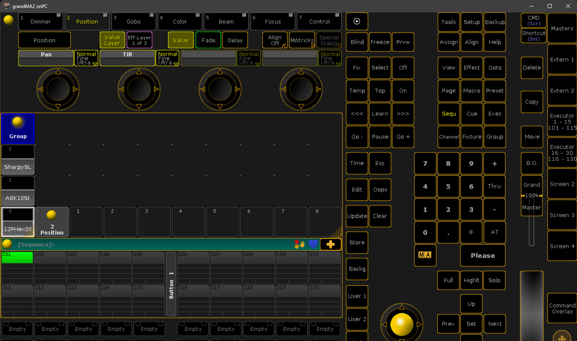577x341 pixels.
Task: Click the third encoder dial
Action: click(220, 89)
